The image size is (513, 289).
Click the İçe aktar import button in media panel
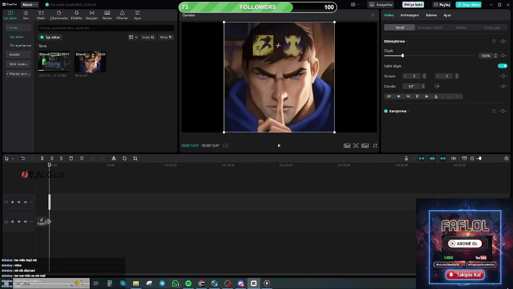pyautogui.click(x=50, y=37)
